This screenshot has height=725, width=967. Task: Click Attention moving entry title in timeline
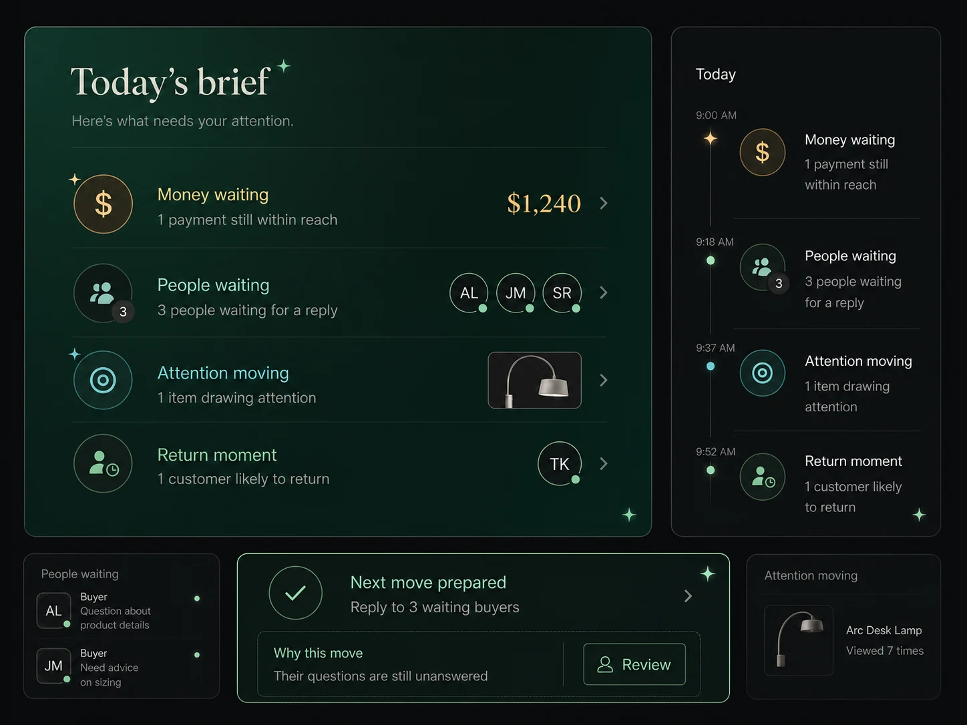click(858, 361)
